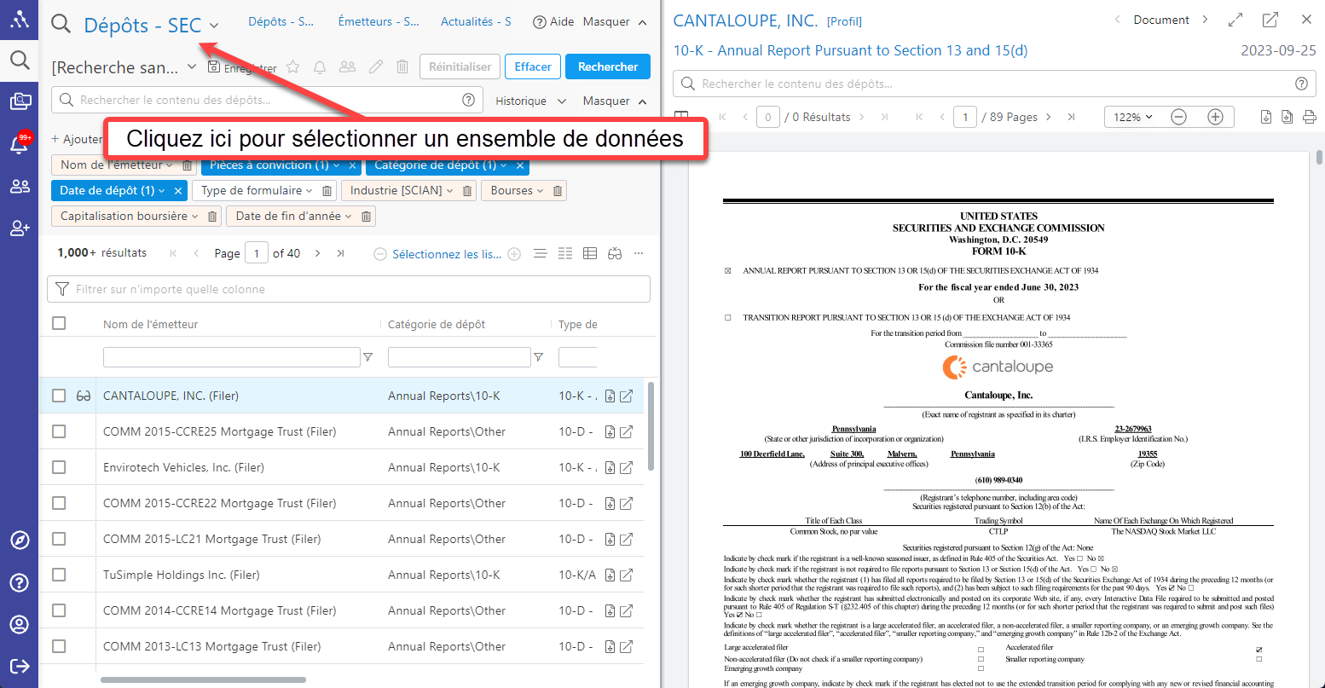Remove the Bourses filter with trash icon
This screenshot has height=688, width=1325.
pyautogui.click(x=558, y=191)
